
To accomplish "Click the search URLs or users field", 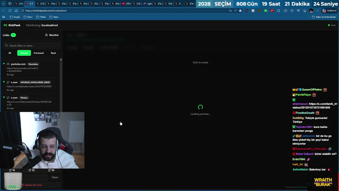I will [x=32, y=46].
